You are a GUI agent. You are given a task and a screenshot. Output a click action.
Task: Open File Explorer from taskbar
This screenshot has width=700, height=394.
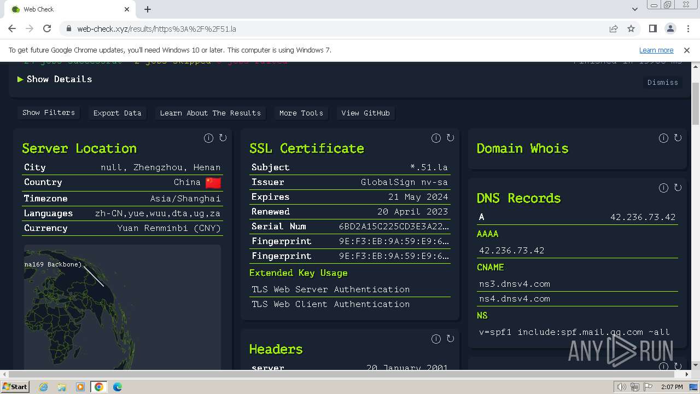[62, 387]
